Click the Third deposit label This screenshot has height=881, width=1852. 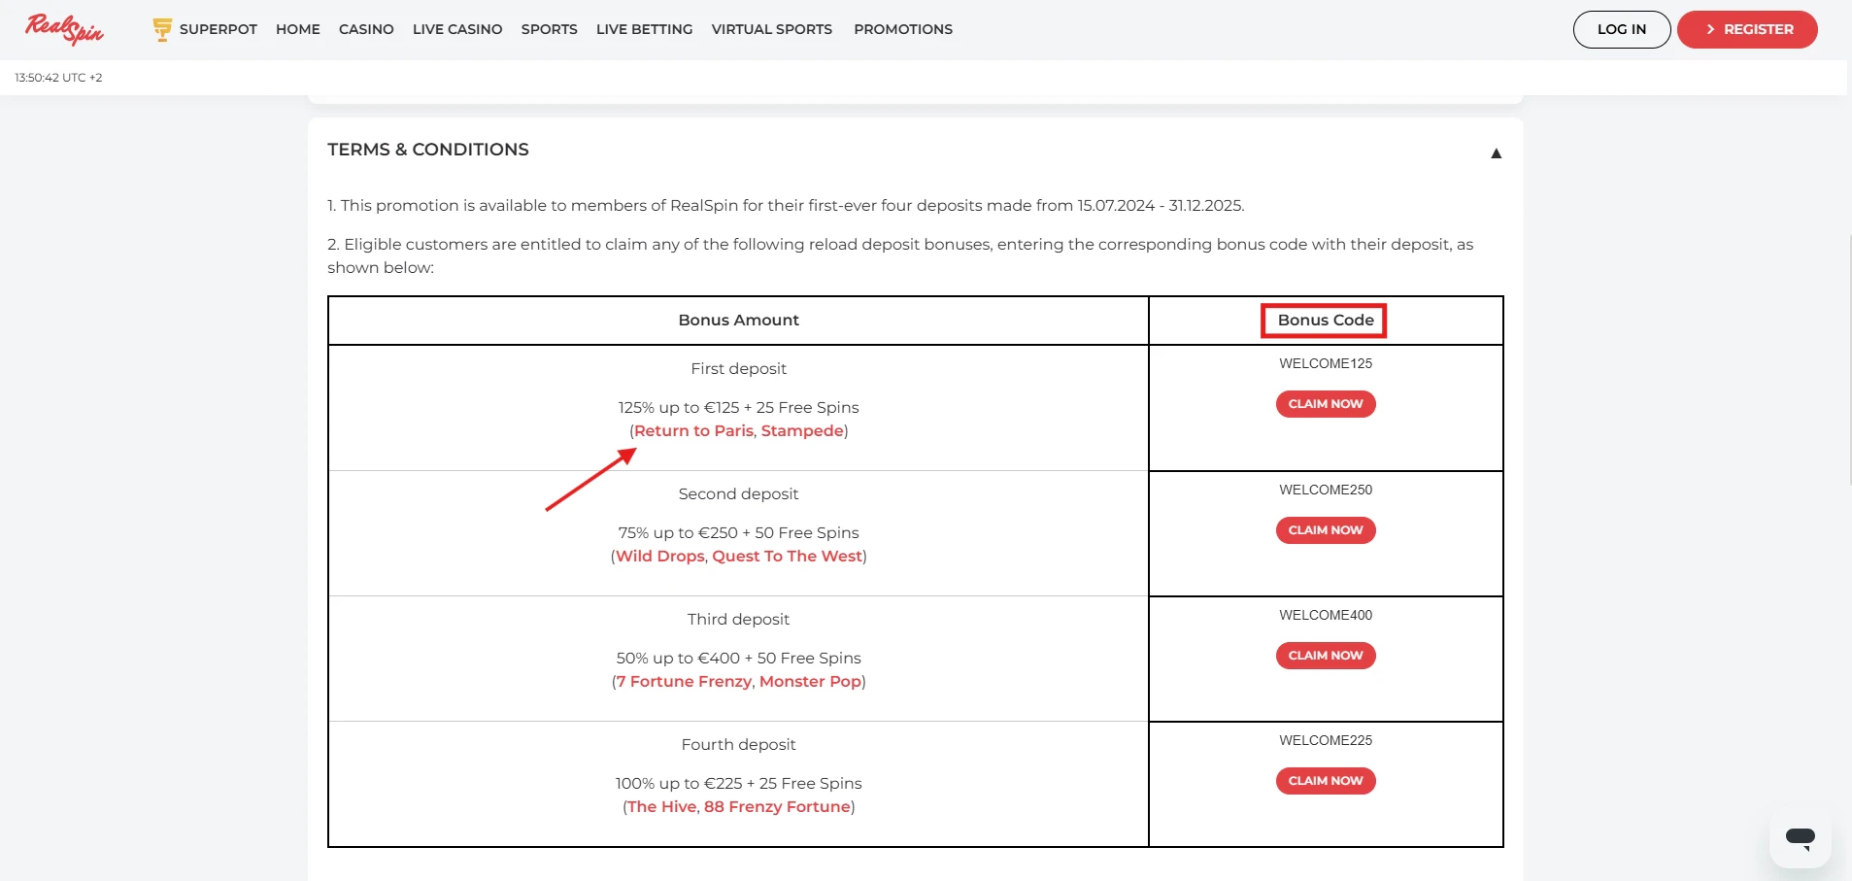click(739, 619)
